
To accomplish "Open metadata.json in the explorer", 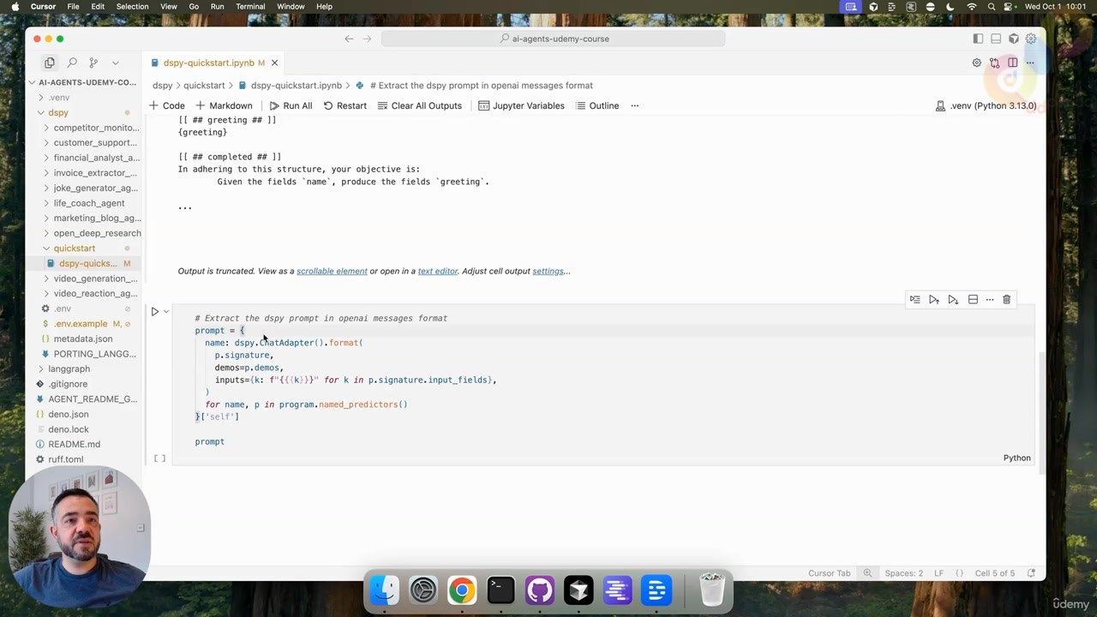I will point(82,338).
